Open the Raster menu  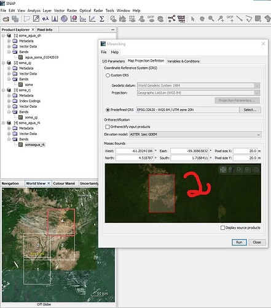click(72, 10)
